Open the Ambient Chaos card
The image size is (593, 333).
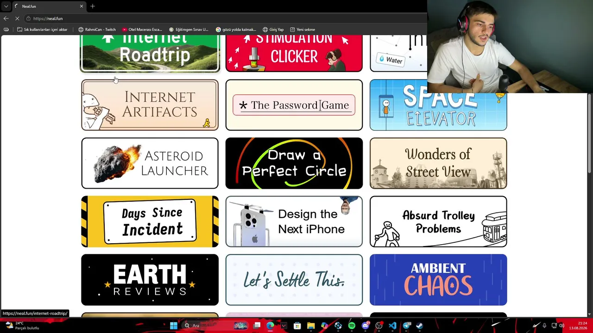pos(438,280)
